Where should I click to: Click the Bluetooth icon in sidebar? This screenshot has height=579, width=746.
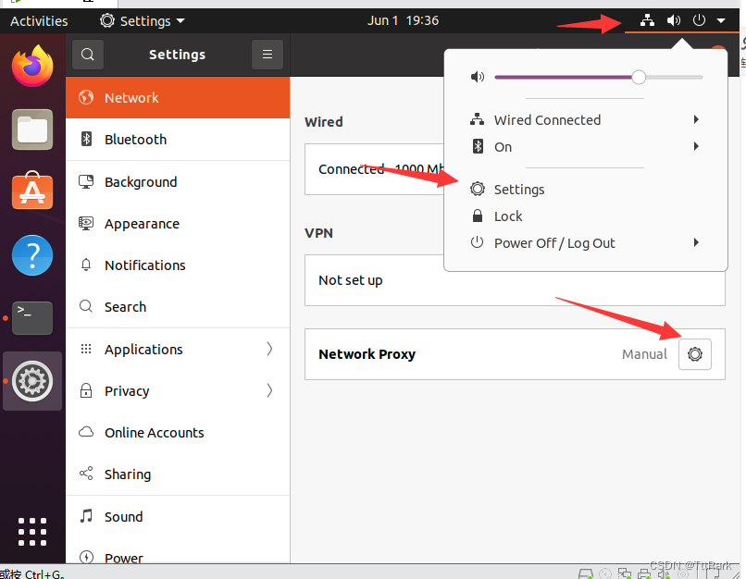(x=86, y=140)
